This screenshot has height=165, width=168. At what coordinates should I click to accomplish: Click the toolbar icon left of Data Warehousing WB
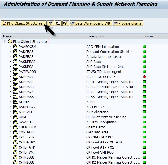[x=66, y=23]
